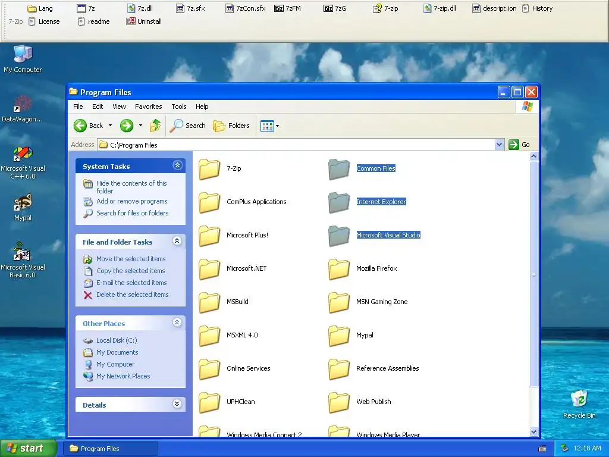The image size is (609, 457).
Task: Click Program Files taskbar button
Action: 111,449
